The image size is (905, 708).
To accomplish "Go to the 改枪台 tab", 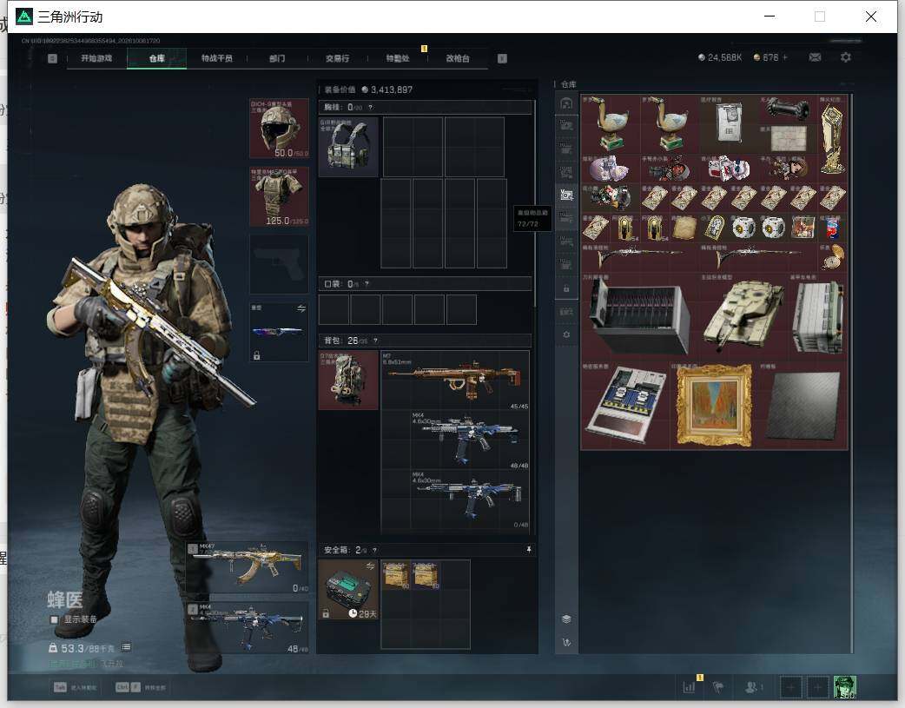I will coord(458,58).
